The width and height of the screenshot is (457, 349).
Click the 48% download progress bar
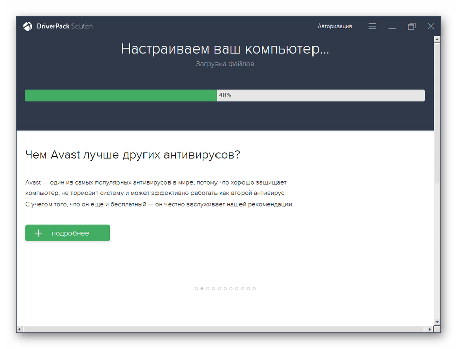(x=225, y=95)
